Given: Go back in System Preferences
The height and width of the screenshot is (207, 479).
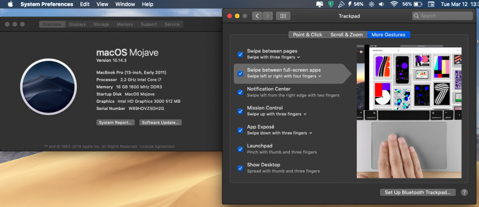Looking at the screenshot, I should [257, 16].
